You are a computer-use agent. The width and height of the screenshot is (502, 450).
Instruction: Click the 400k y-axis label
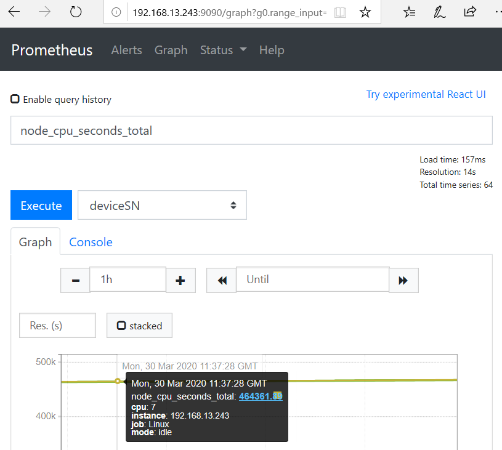tap(46, 416)
